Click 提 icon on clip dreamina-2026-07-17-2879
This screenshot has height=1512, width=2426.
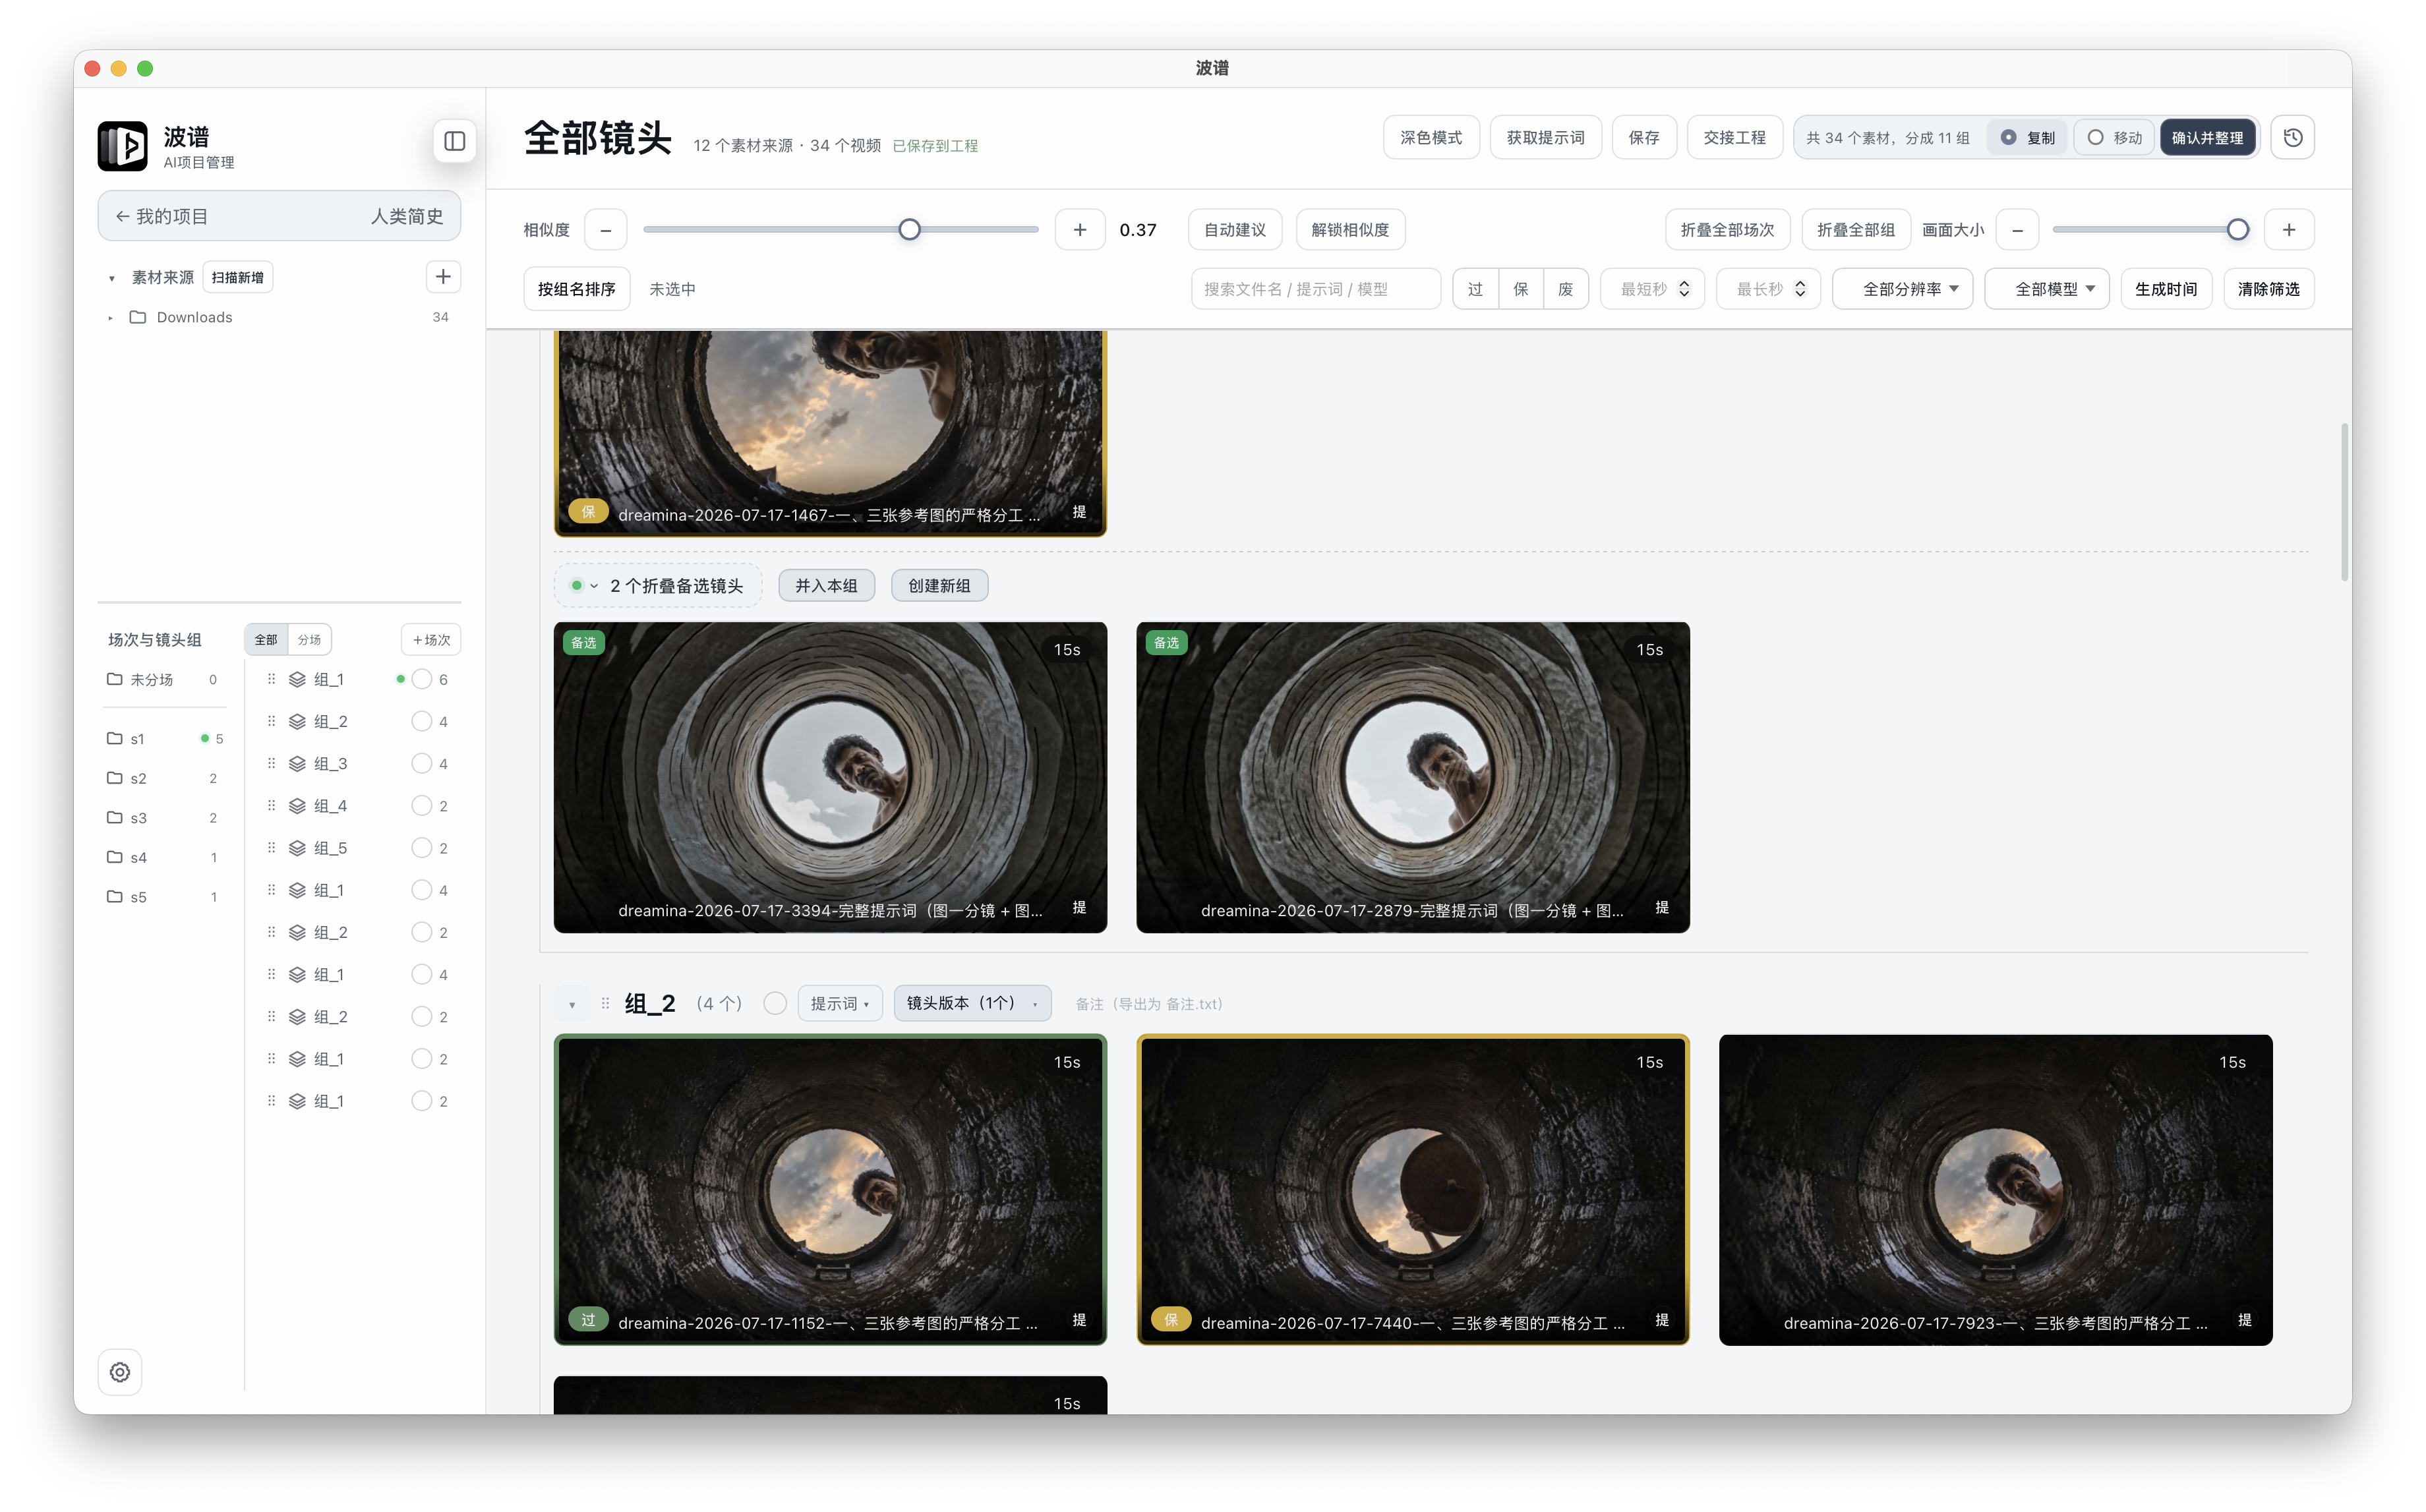(x=1662, y=908)
